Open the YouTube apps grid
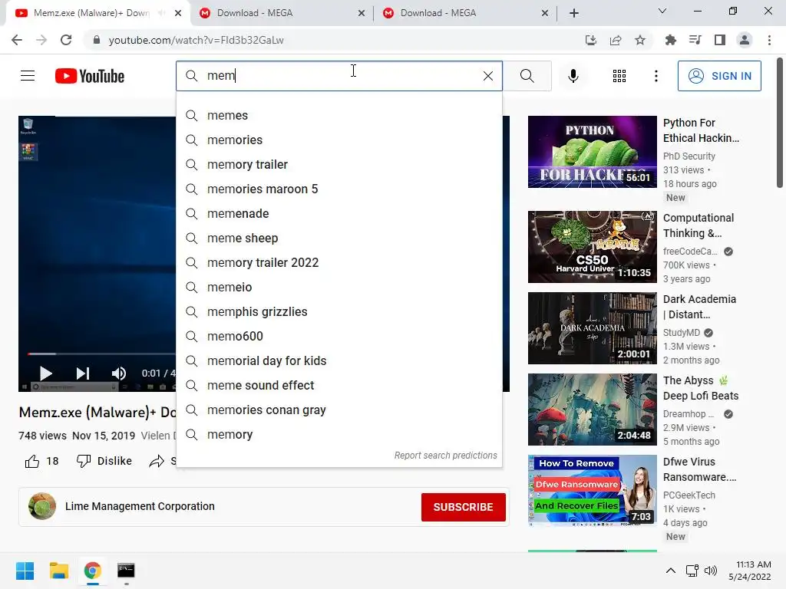The width and height of the screenshot is (786, 589). (619, 76)
